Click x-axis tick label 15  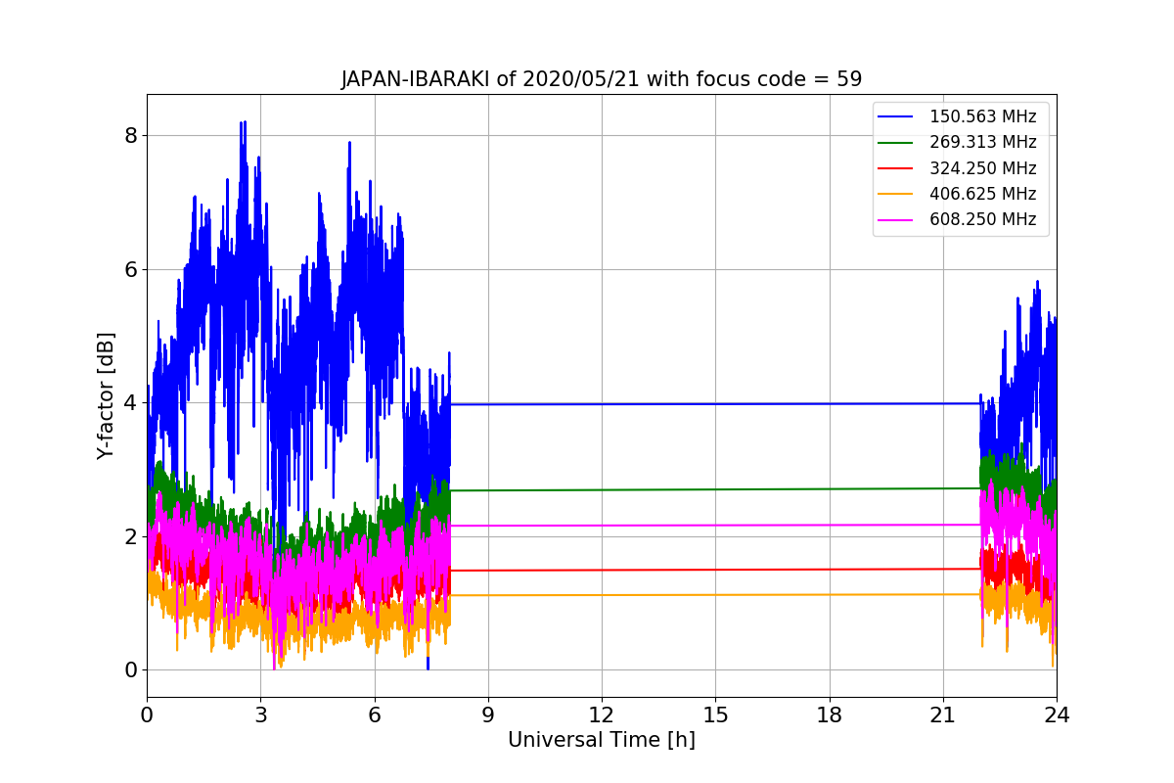(x=715, y=714)
